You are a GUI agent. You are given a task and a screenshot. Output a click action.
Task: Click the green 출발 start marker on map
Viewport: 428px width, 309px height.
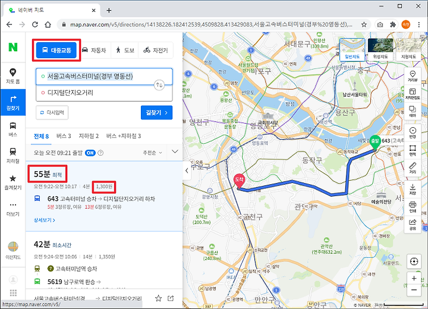point(375,142)
